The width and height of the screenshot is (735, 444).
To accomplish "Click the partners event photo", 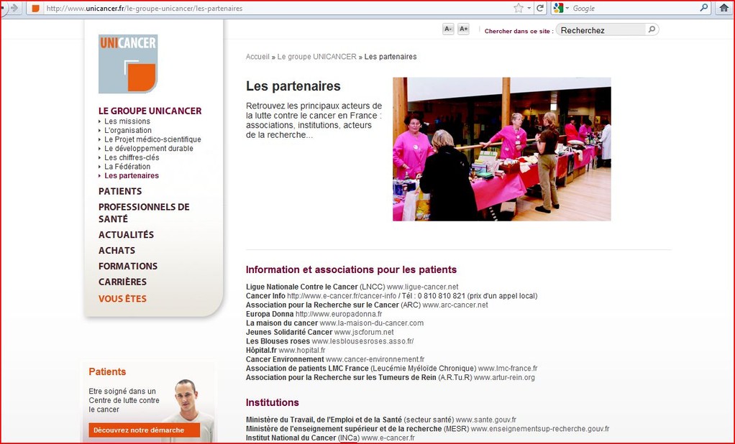I will (x=501, y=149).
